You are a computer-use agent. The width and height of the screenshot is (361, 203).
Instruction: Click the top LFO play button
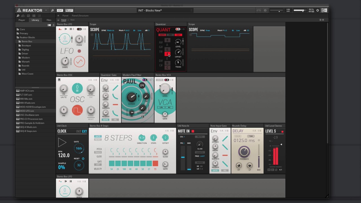click(x=66, y=29)
